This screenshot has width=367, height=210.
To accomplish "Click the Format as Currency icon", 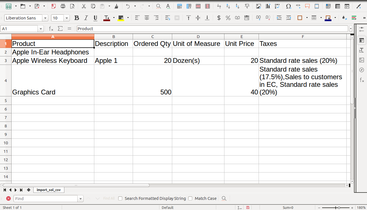I will click(219, 18).
